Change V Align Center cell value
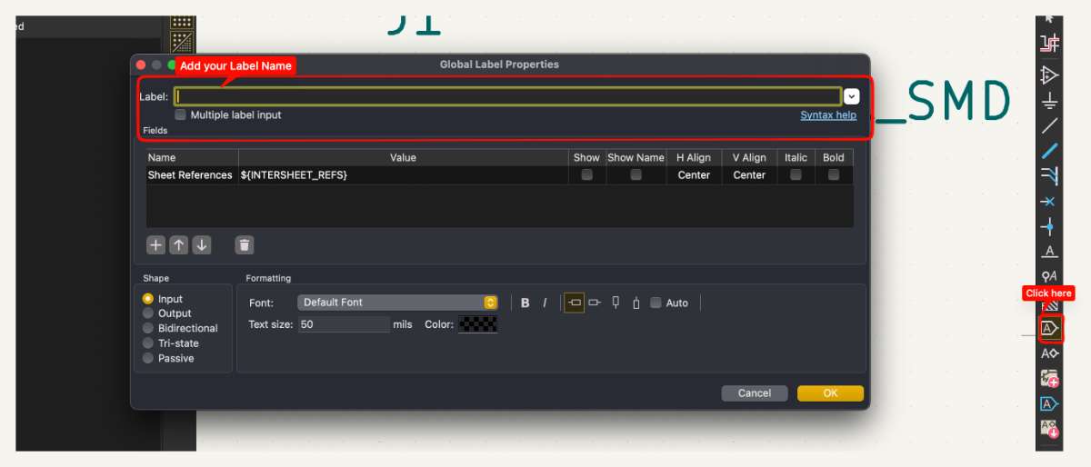Screen dimensions: 1091x467 [749, 175]
